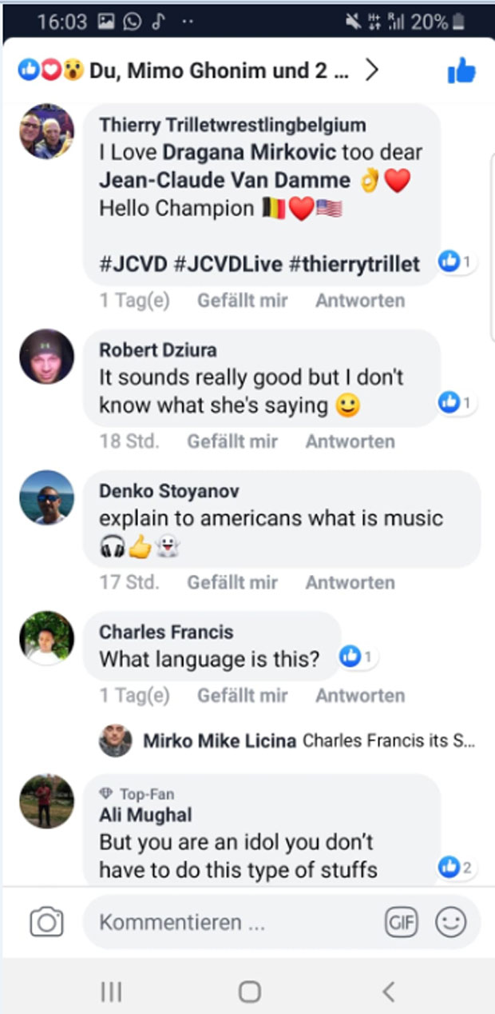495x1014 pixels.
Task: Toggle Gefällt mir on Denko Stoyanov's comment
Action: point(232,582)
